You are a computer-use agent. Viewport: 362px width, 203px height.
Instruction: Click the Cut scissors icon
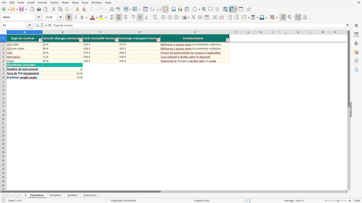[x=54, y=9]
